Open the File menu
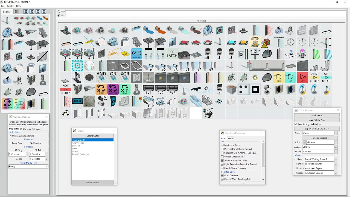The image size is (350, 197). 3,6
